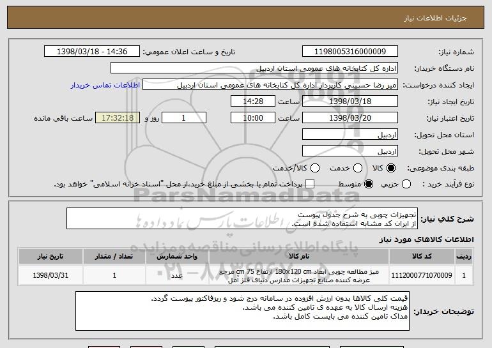Click the 1398/03/20 validity date field
Viewport: 492px width, 348px height.
pyautogui.click(x=349, y=118)
